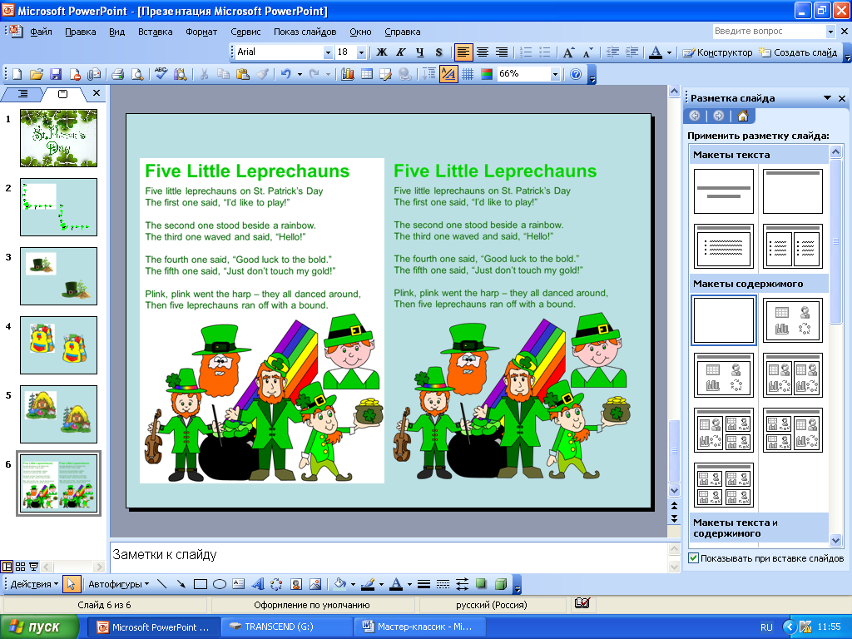Toggle the grid display icon
Viewport: 852px width, 639px height.
tap(468, 74)
